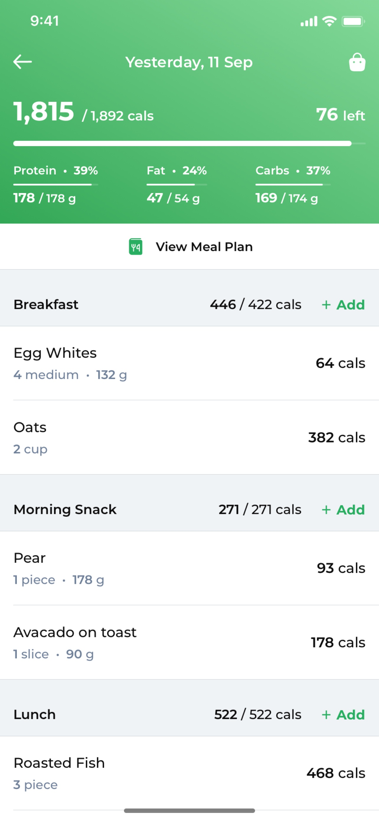Open View Meal Plan
Viewport: 379px width, 820px height.
[204, 247]
